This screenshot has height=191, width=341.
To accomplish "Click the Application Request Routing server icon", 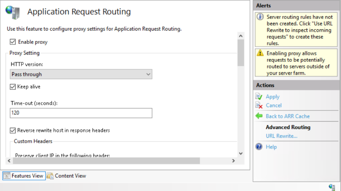I will [13, 13].
